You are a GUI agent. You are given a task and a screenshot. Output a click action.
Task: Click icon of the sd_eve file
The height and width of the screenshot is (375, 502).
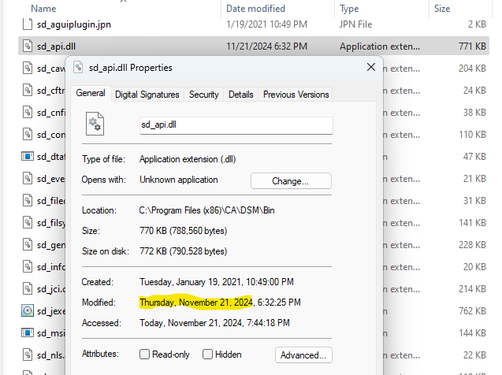click(28, 179)
